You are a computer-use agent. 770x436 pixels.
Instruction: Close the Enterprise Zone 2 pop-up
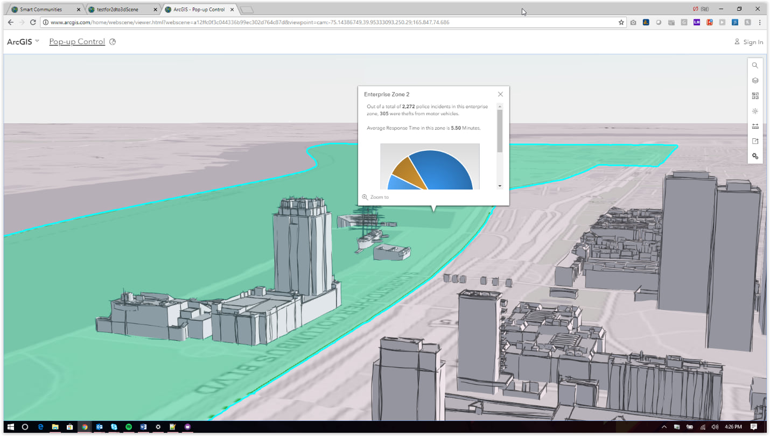pos(500,94)
